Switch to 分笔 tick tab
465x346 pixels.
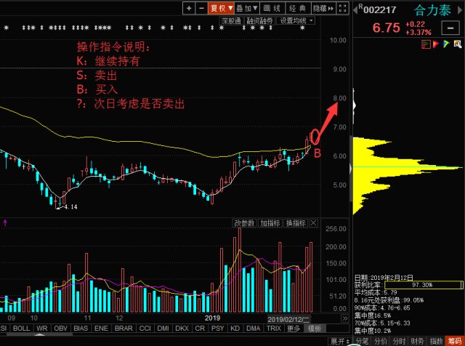click(x=362, y=342)
